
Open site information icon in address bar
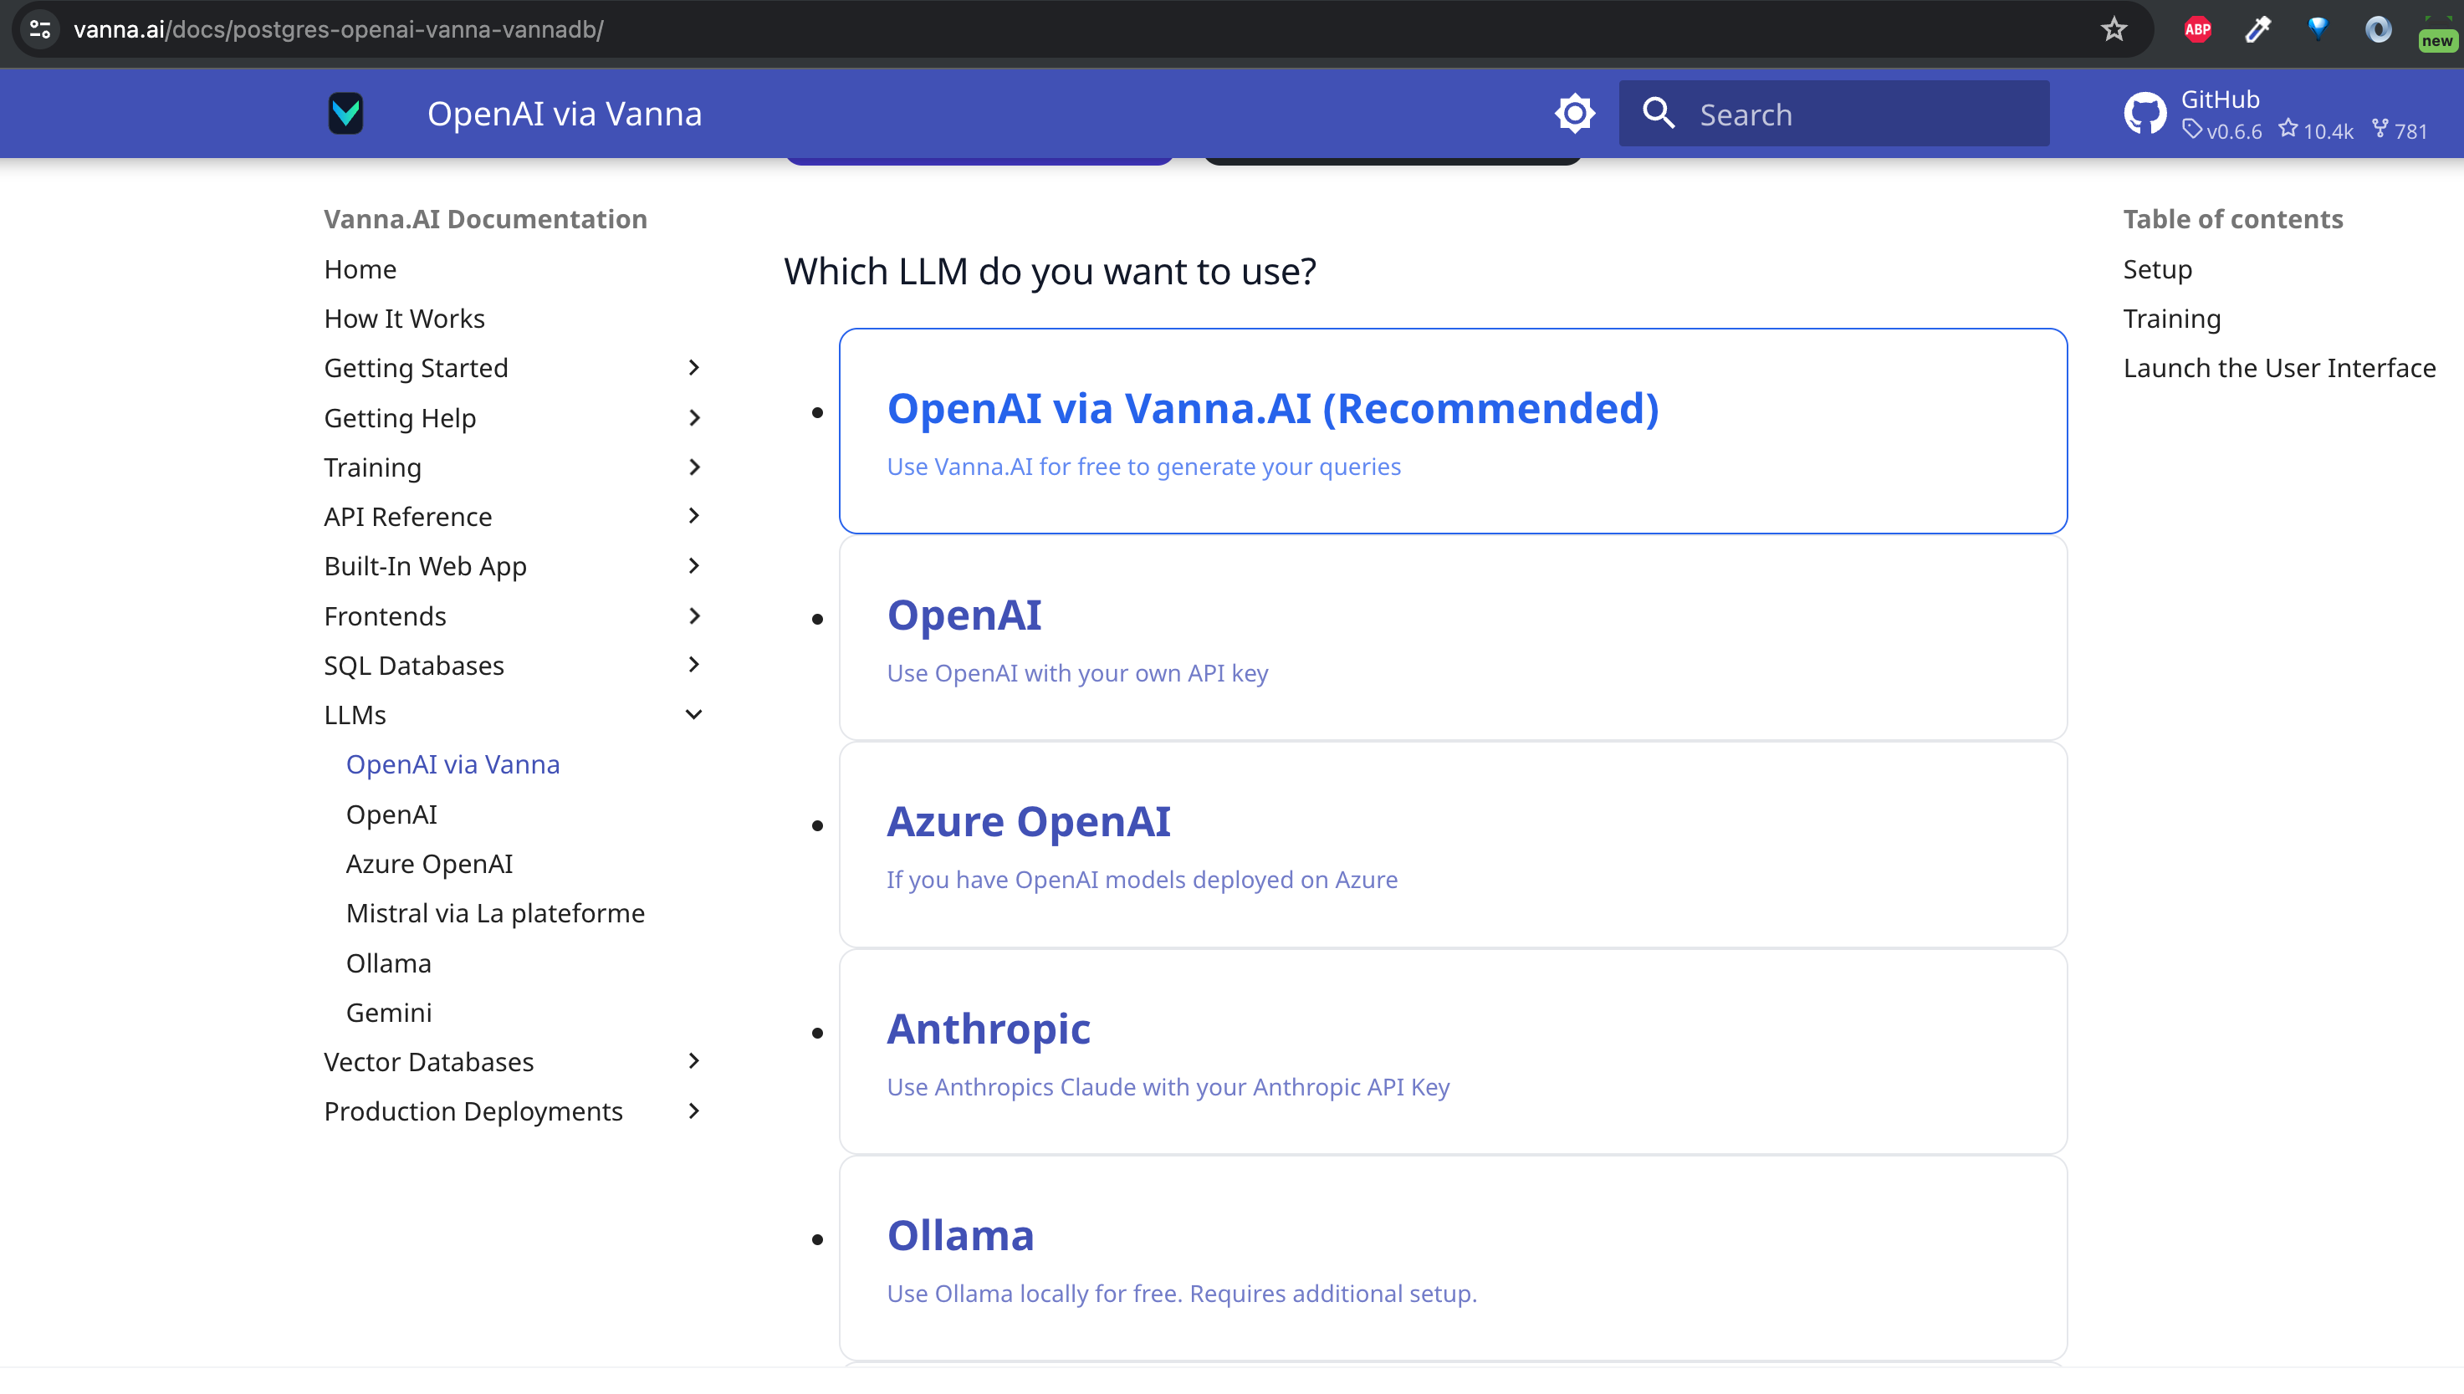coord(40,29)
